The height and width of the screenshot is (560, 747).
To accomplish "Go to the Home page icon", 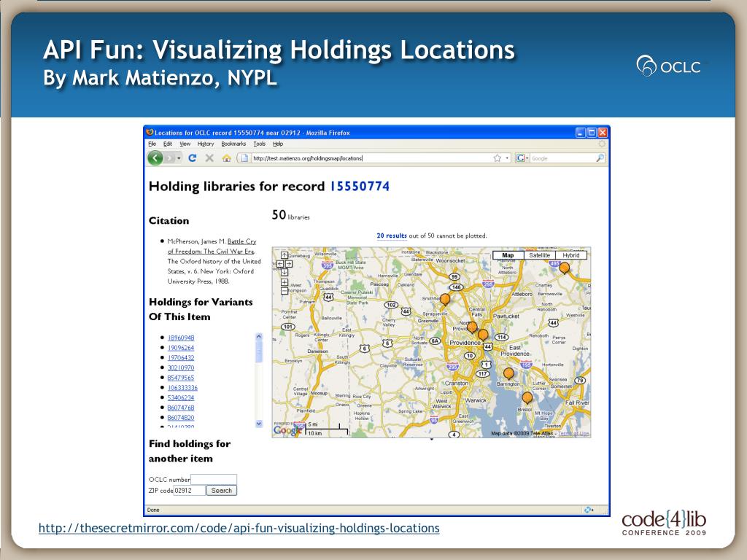I will click(226, 158).
